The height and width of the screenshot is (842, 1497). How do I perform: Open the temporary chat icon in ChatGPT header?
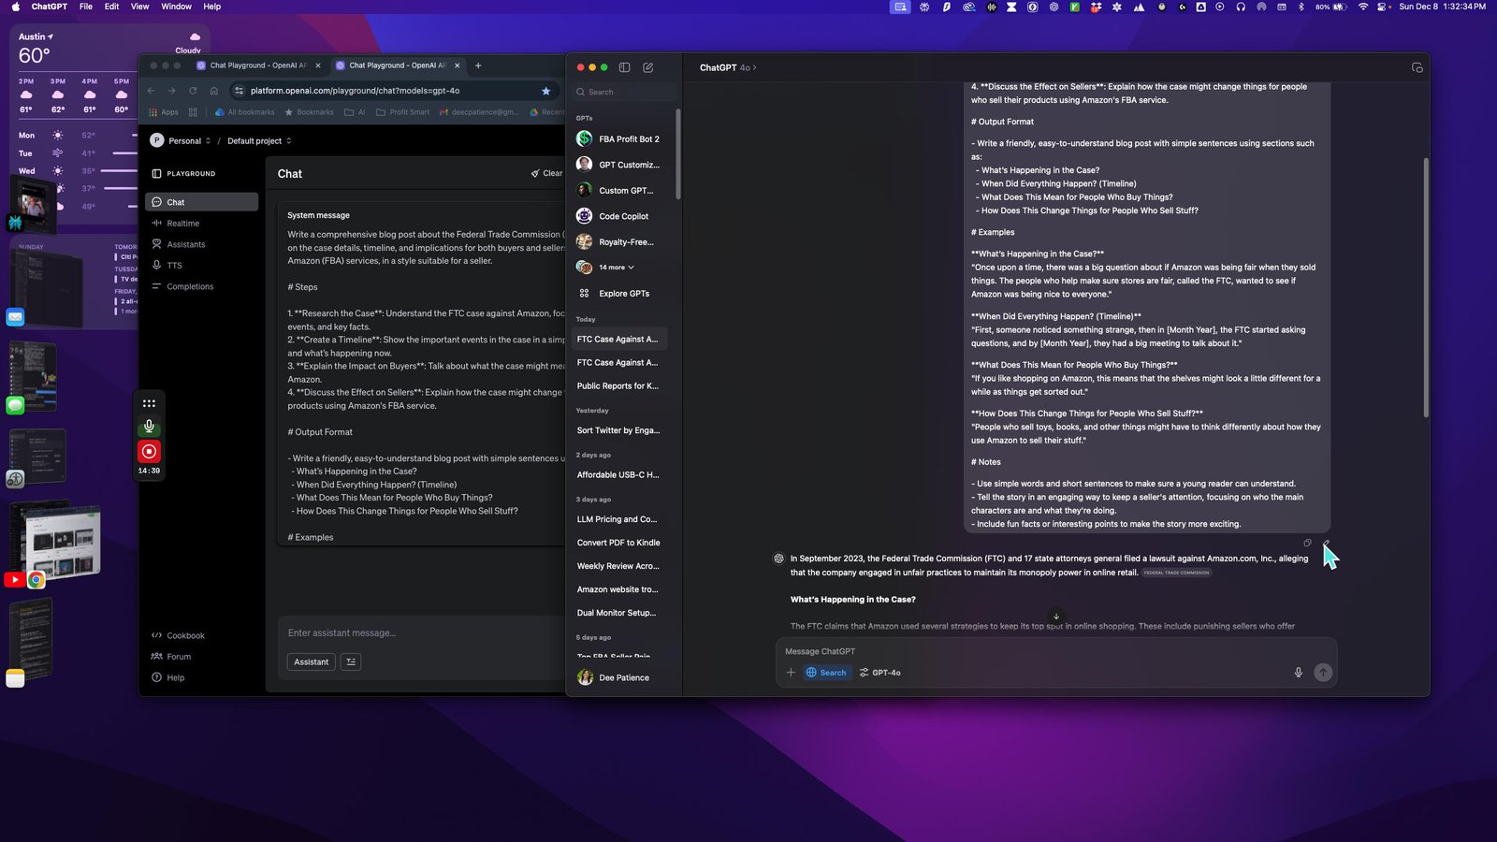[1417, 67]
